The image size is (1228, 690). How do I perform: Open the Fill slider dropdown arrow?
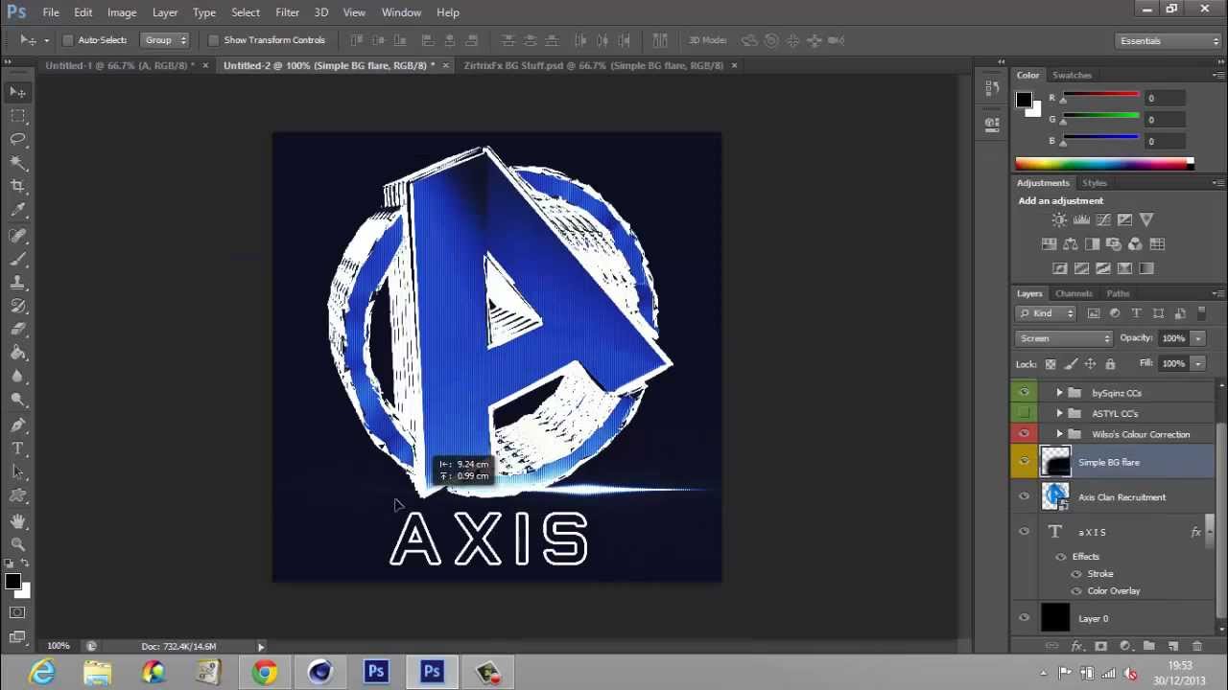tap(1198, 364)
